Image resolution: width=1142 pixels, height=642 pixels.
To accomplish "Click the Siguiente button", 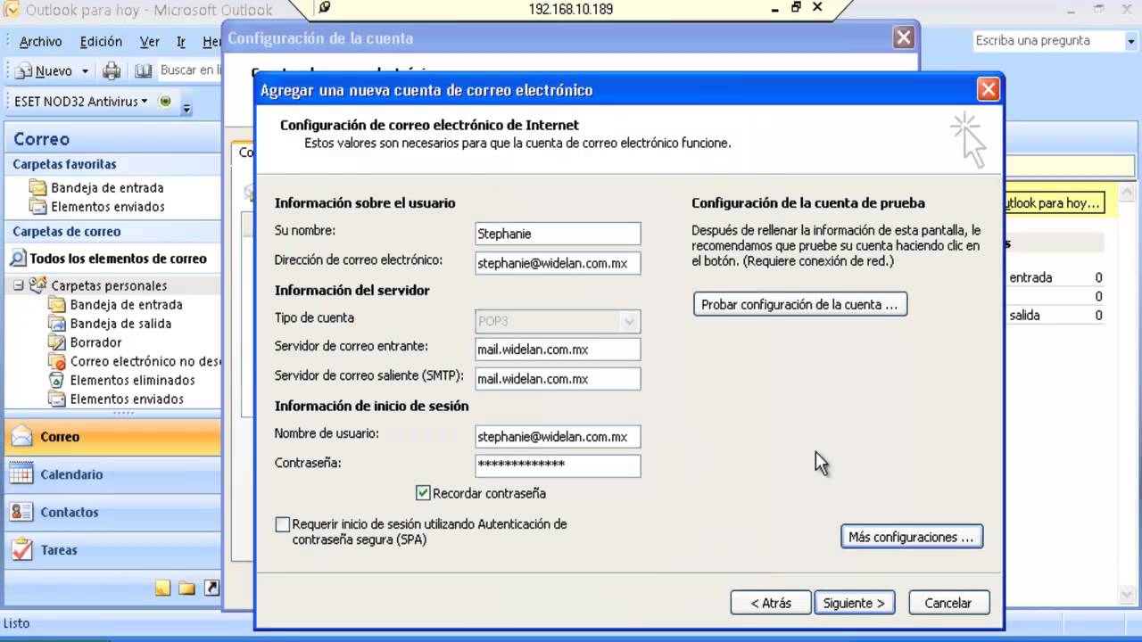I will (x=854, y=603).
